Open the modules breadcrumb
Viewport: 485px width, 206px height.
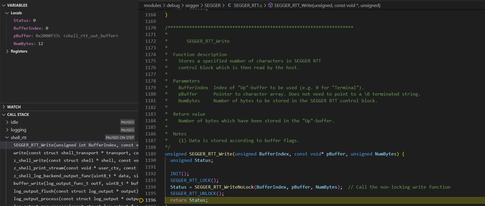click(152, 5)
